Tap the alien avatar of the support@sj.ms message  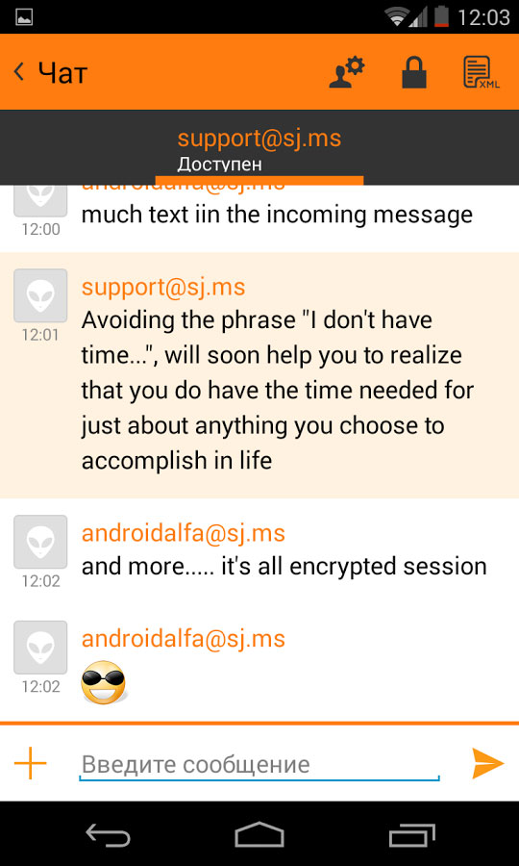40,296
